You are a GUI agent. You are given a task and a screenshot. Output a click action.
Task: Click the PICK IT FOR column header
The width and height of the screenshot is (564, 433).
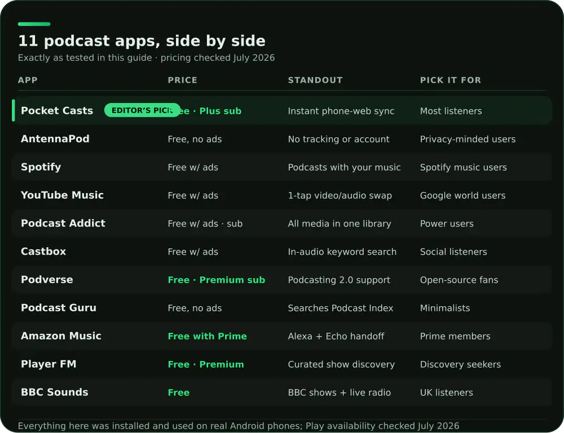pos(450,80)
